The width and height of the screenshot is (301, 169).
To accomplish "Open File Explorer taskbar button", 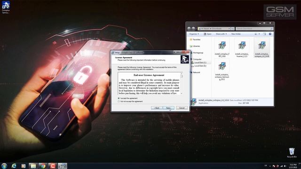I will pyautogui.click(x=33, y=166).
